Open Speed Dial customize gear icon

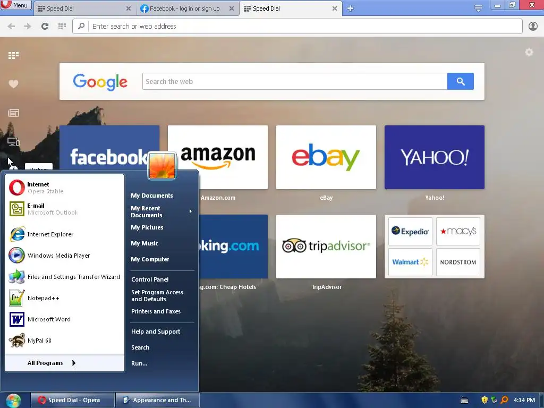529,53
